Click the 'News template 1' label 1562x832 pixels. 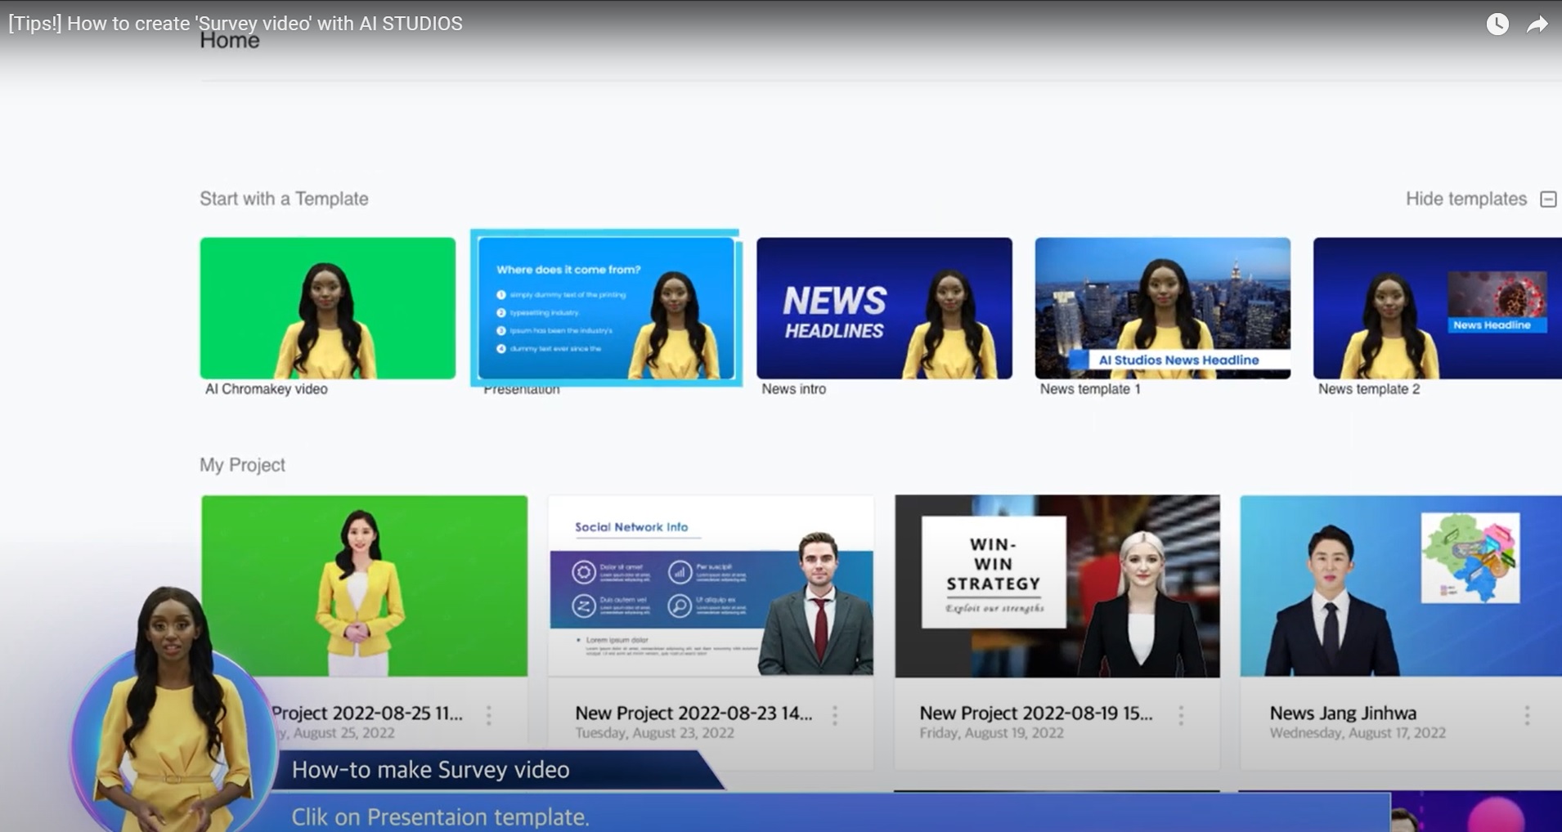coord(1090,389)
